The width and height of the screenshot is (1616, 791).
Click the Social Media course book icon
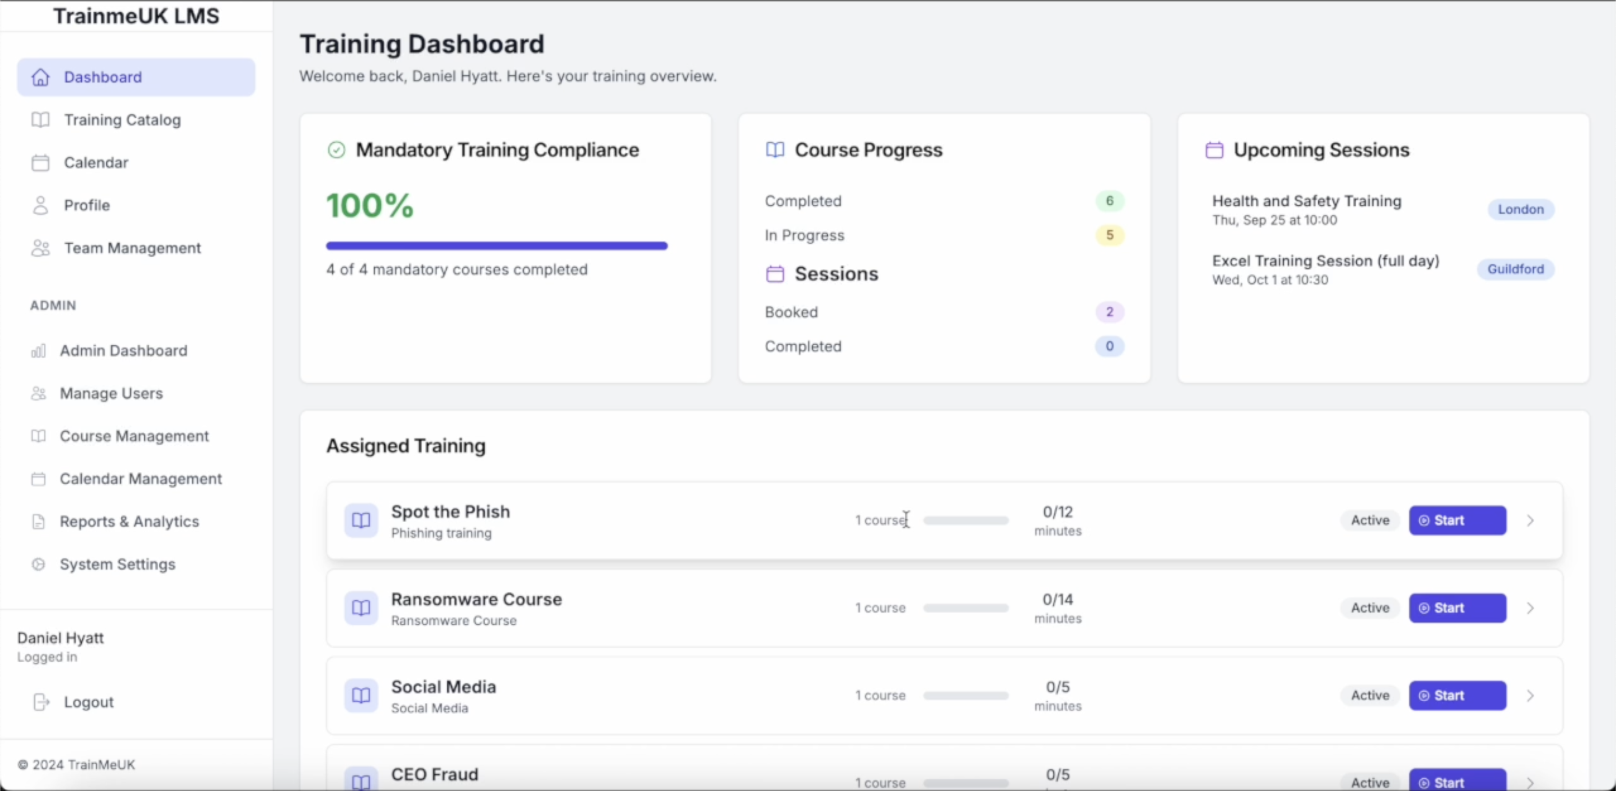361,695
